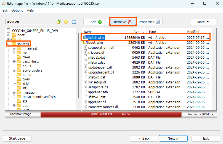Click compatresources.dll file icon

[86, 107]
